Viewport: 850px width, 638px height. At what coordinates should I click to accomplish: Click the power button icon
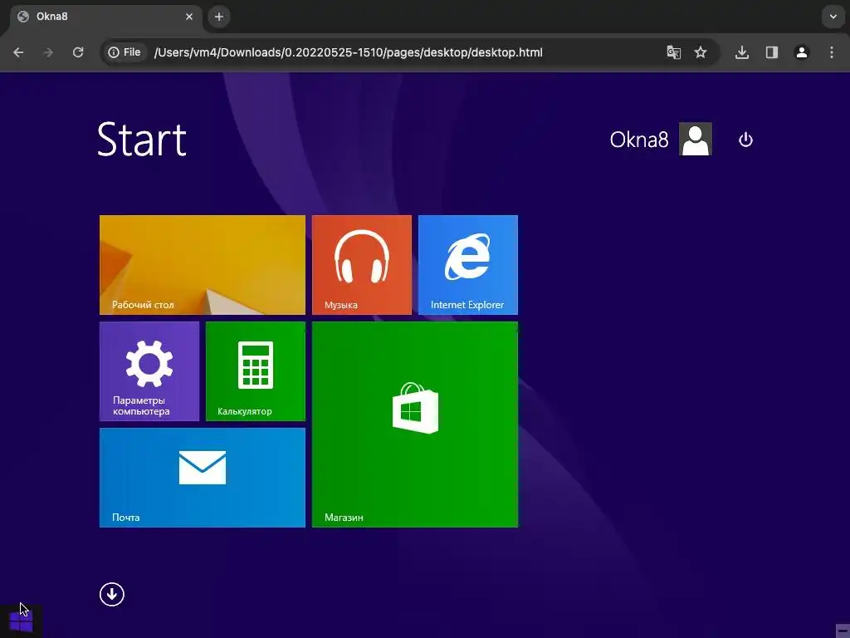pos(745,140)
